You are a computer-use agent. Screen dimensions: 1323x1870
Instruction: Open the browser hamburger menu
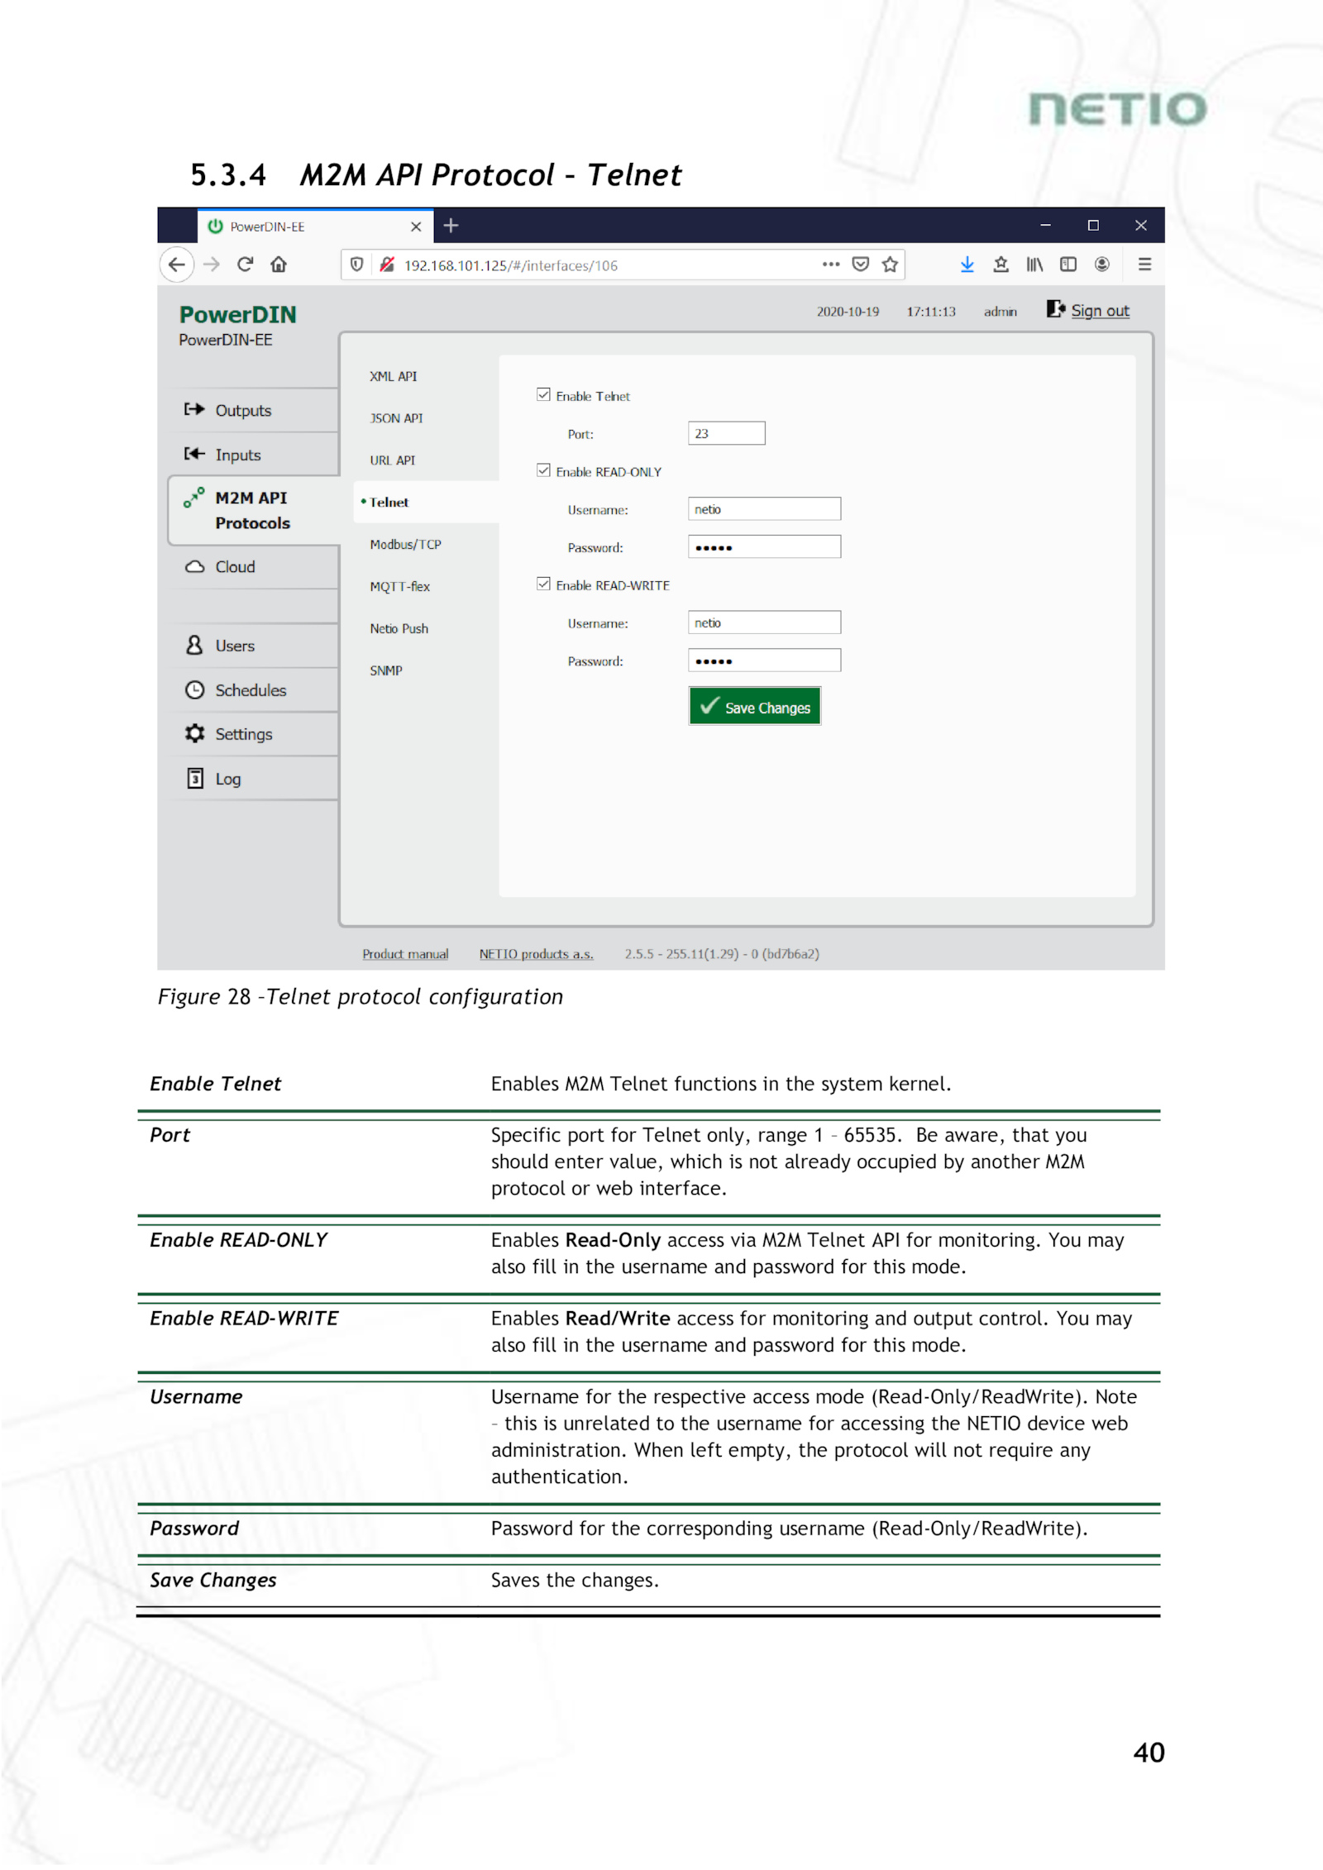click(x=1144, y=265)
